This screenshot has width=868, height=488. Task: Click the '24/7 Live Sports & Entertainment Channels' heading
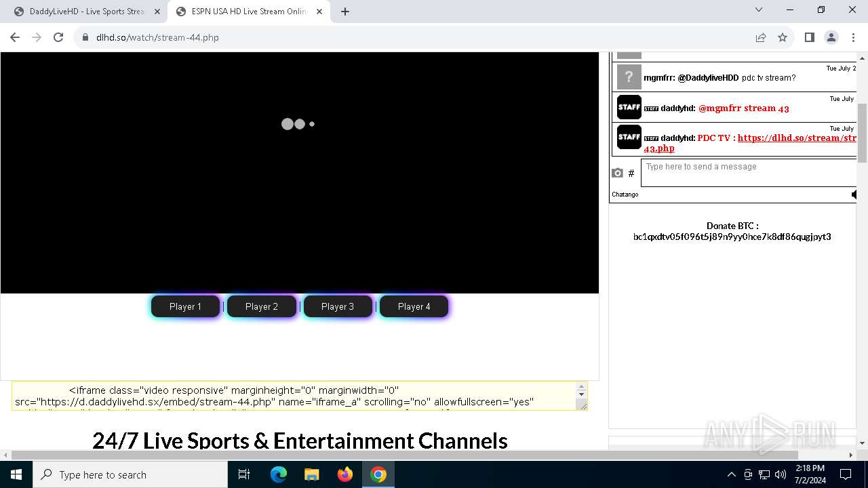[x=300, y=441]
